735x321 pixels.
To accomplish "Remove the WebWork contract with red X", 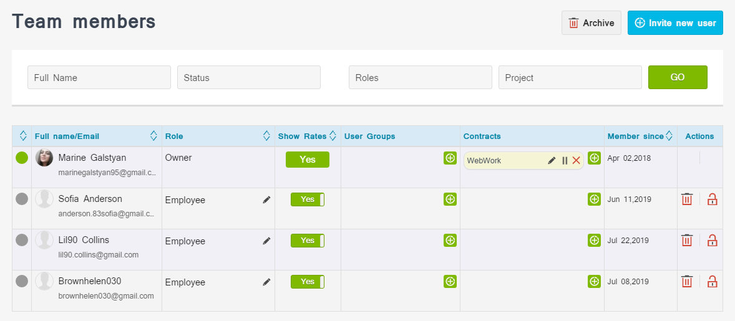I will click(x=576, y=161).
